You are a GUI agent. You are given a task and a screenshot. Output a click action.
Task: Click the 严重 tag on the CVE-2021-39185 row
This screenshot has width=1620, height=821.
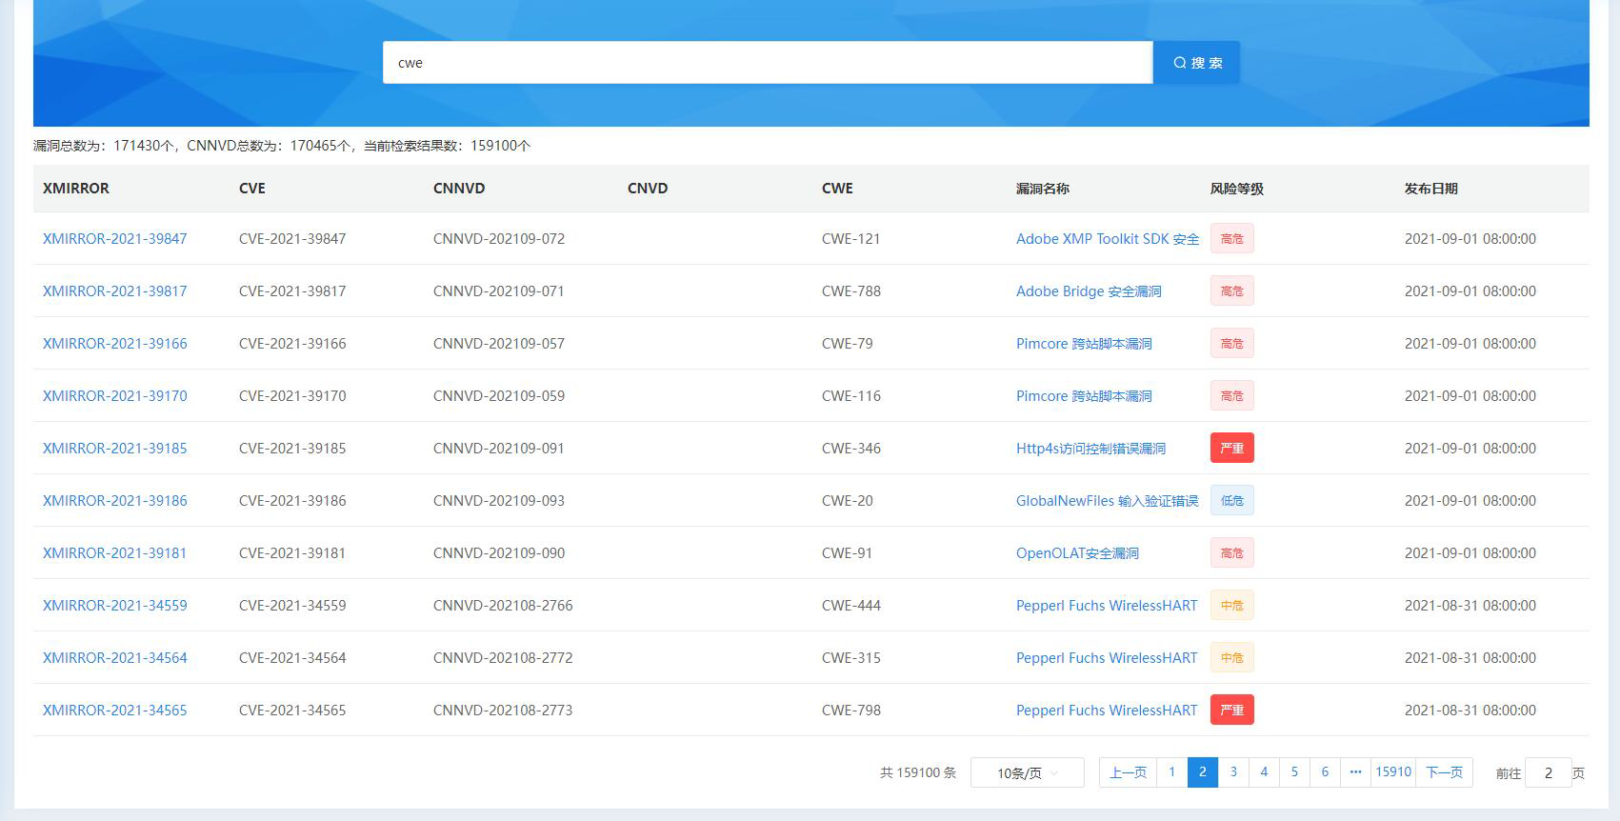[x=1231, y=449]
